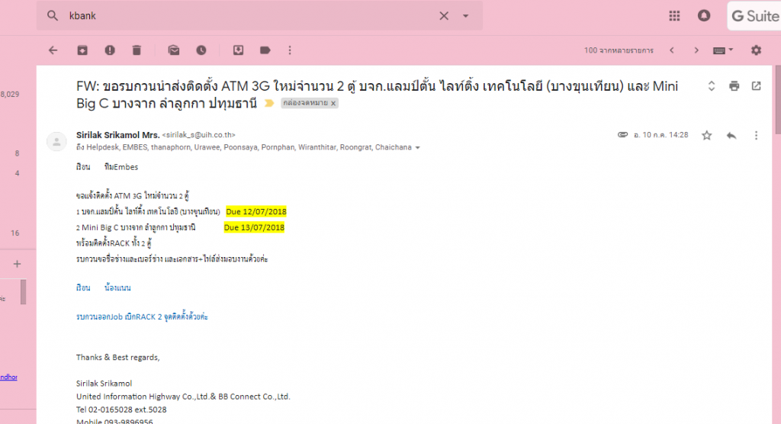This screenshot has width=781, height=424.
Task: Click the 8,029 count in sidebar
Action: click(10, 94)
